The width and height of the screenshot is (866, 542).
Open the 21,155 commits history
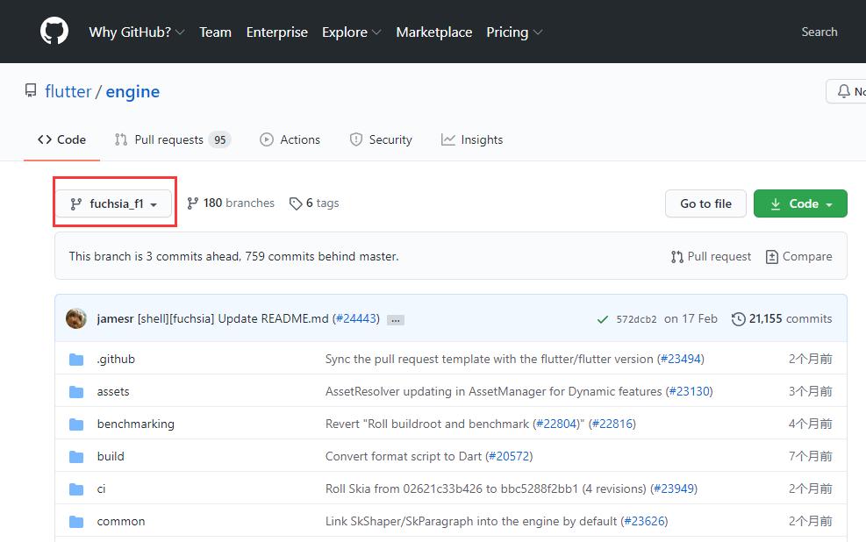pos(782,318)
